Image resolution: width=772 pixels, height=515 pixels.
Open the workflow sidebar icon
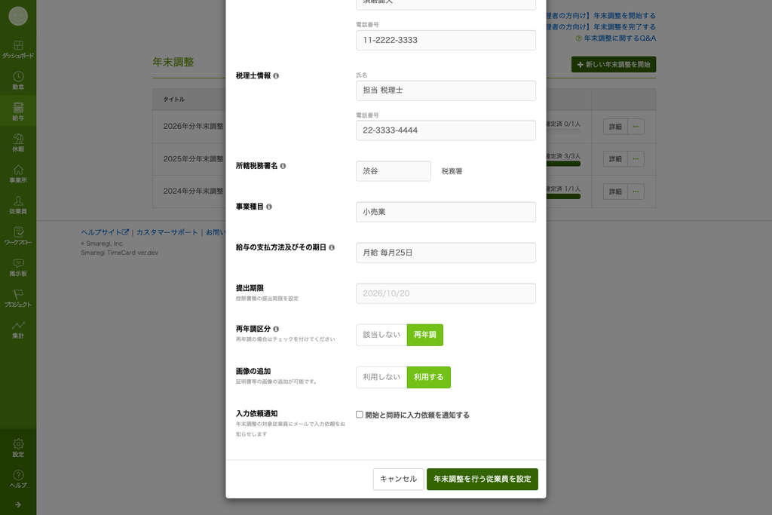(18, 236)
